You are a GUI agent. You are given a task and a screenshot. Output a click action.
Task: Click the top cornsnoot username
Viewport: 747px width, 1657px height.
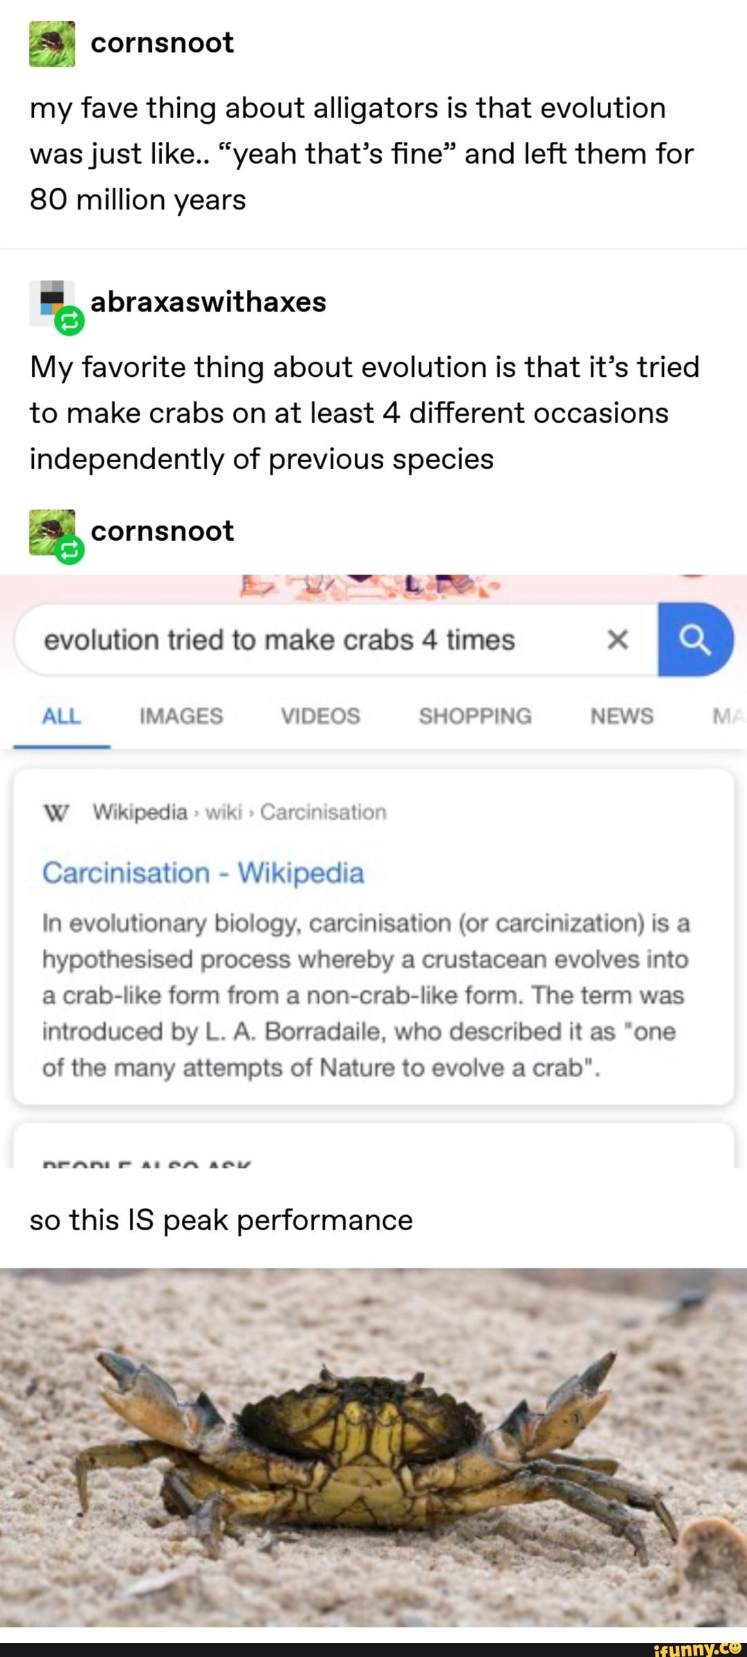coord(162,43)
